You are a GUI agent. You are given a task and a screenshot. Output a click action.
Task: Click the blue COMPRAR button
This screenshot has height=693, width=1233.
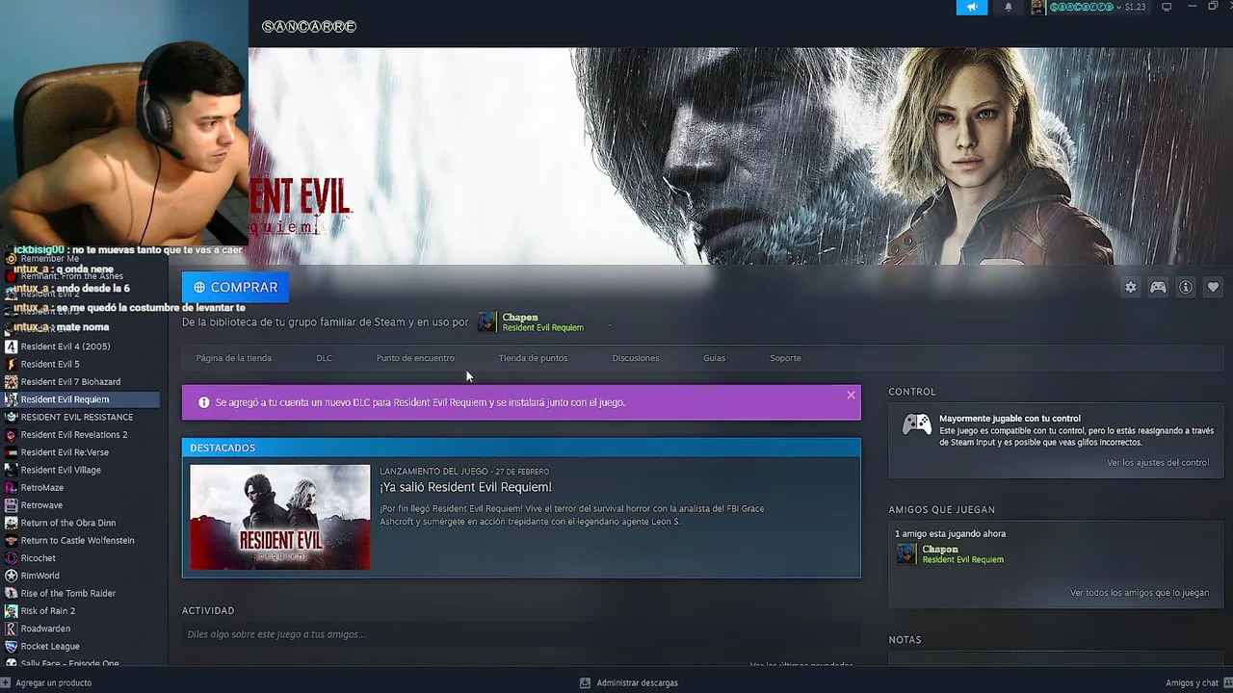click(235, 287)
